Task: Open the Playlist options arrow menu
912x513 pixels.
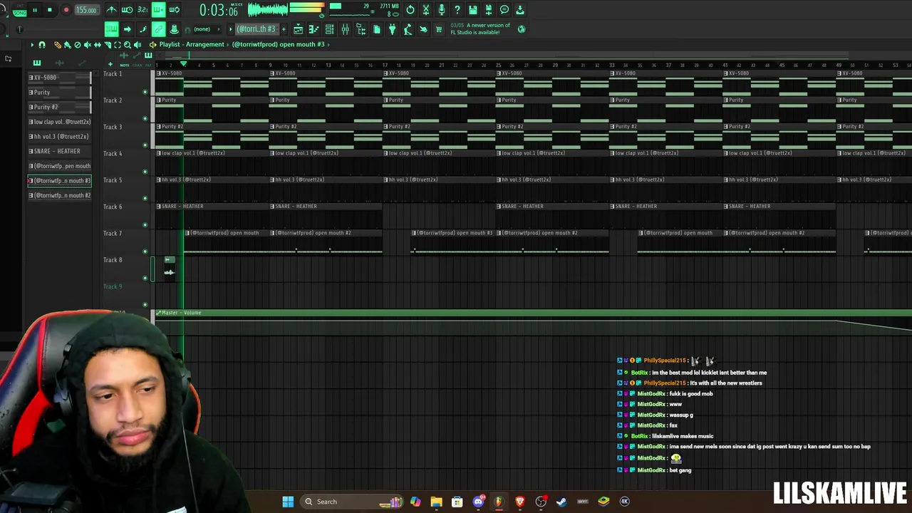Action: (x=31, y=45)
